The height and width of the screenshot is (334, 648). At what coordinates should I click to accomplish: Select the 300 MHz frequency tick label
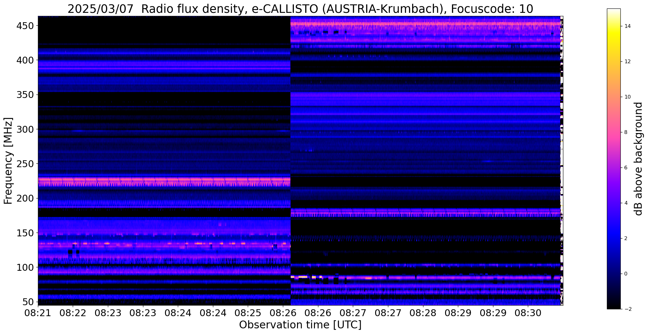[25, 129]
